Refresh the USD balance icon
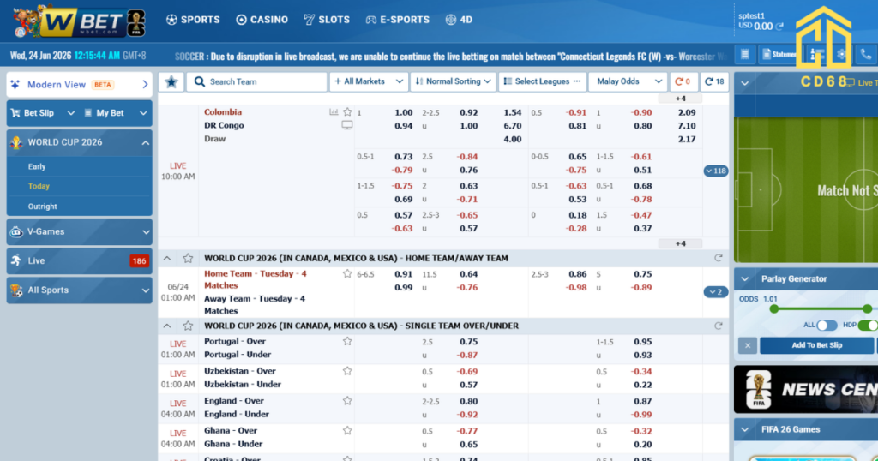This screenshot has width=878, height=461. pyautogui.click(x=779, y=27)
